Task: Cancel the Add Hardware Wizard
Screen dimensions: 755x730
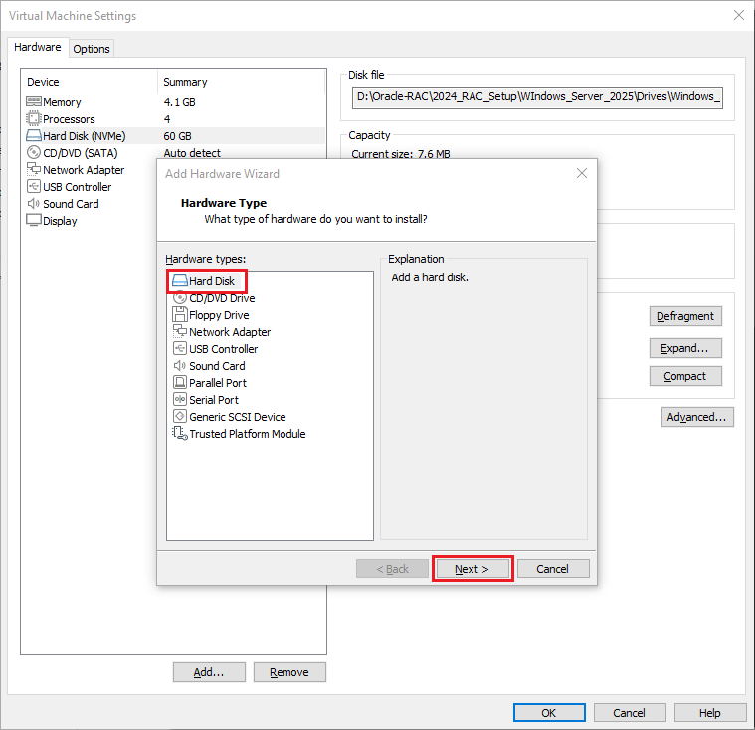Action: coord(553,569)
